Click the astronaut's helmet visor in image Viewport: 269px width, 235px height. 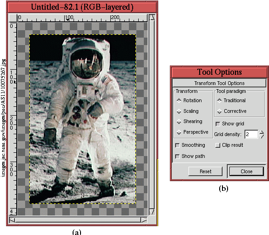(x=87, y=64)
